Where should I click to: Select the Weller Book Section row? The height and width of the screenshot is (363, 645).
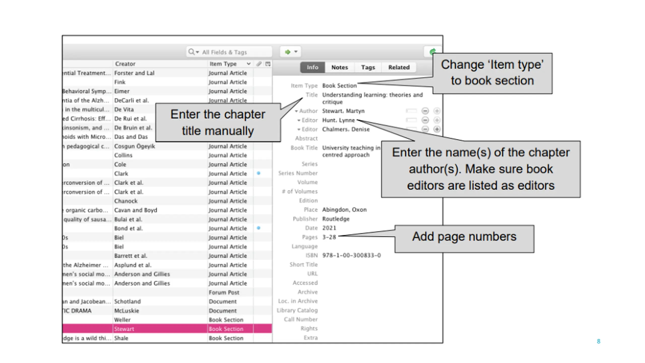click(167, 320)
